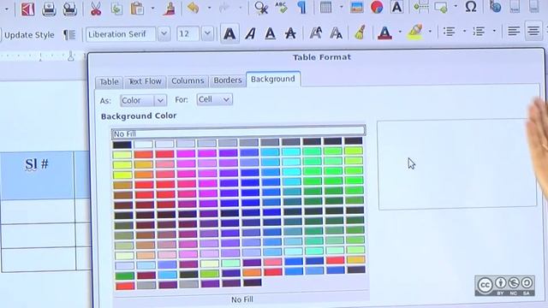The image size is (548, 308).
Task: Apply strikethrough formatting
Action: (x=290, y=33)
